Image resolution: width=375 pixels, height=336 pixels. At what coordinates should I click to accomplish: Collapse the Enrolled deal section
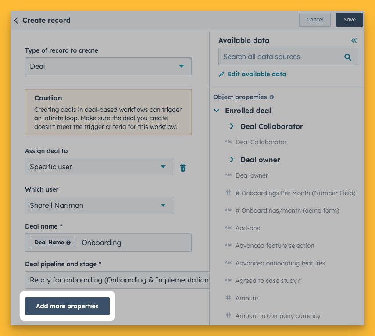coord(216,111)
